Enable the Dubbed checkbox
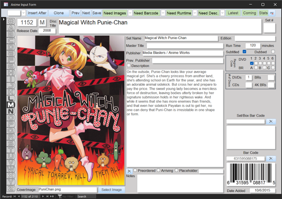The height and width of the screenshot is (199, 282). click(273, 52)
